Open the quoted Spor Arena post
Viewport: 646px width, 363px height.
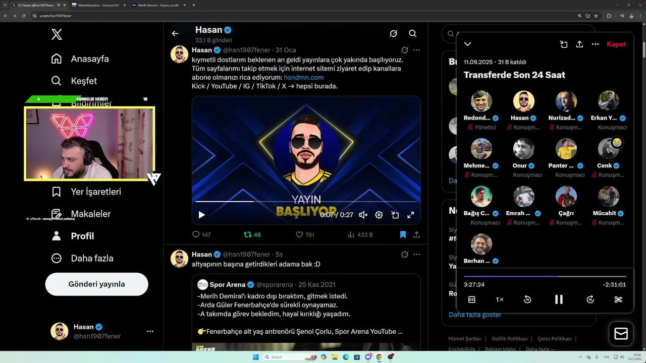click(x=306, y=313)
